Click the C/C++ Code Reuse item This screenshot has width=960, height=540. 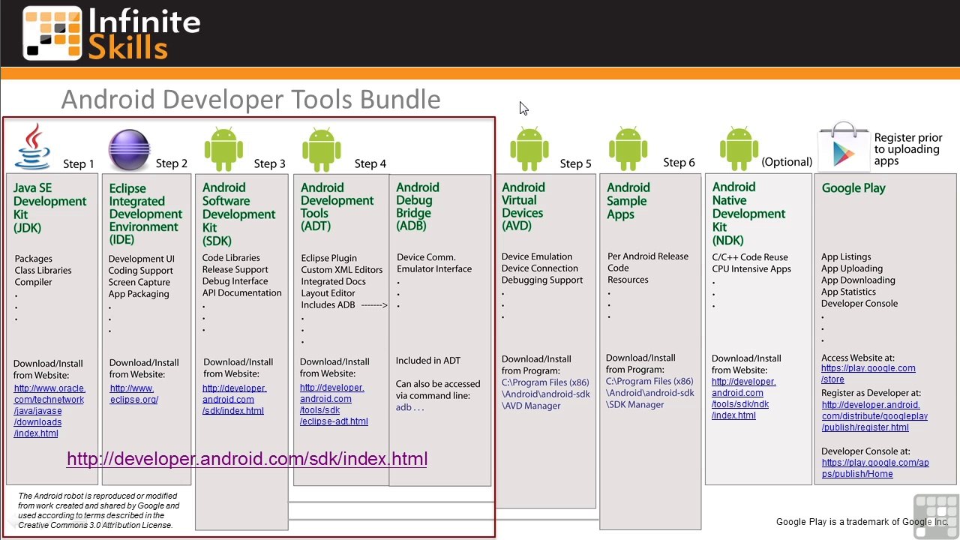tap(750, 257)
